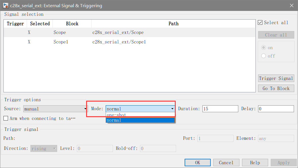The image size is (298, 168).
Task: Click the Hold-off input field
Action: pyautogui.click(x=158, y=148)
